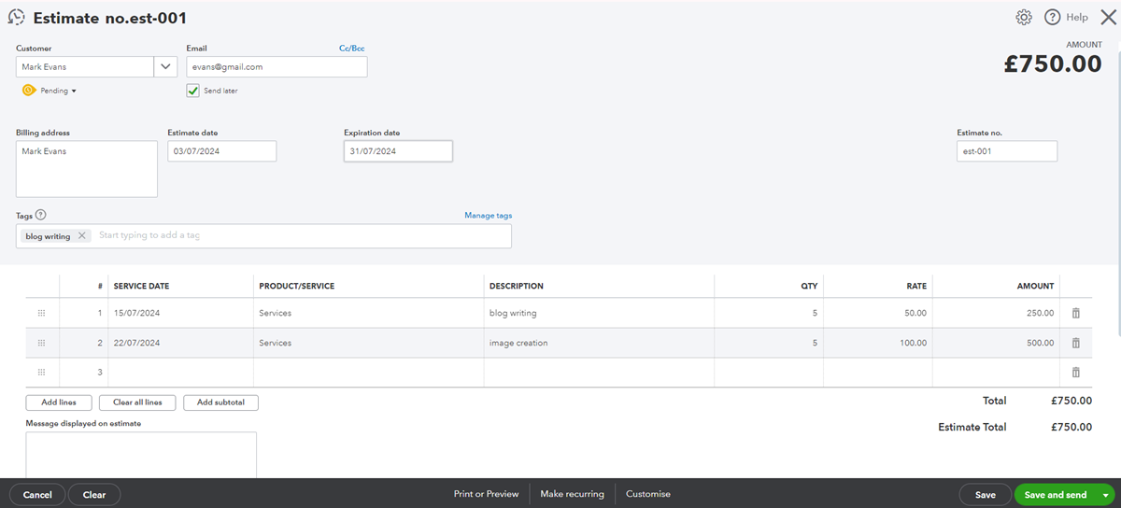The width and height of the screenshot is (1121, 508).
Task: Click the rate 100.00 cell
Action: click(877, 343)
